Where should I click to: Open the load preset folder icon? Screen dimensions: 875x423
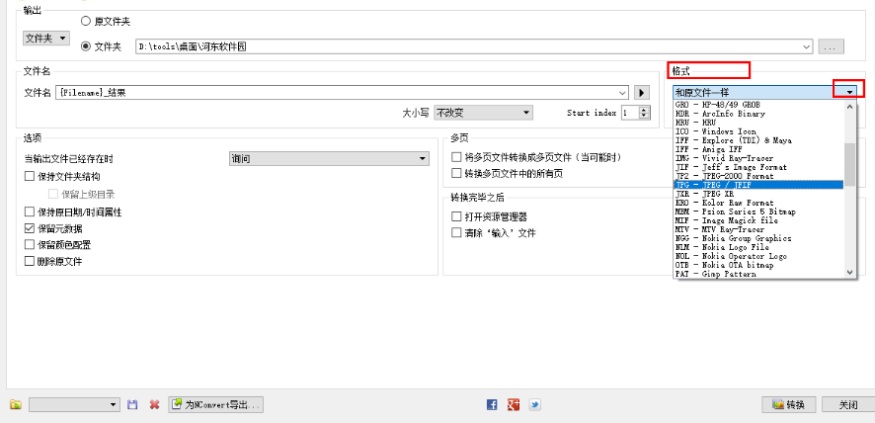point(16,404)
